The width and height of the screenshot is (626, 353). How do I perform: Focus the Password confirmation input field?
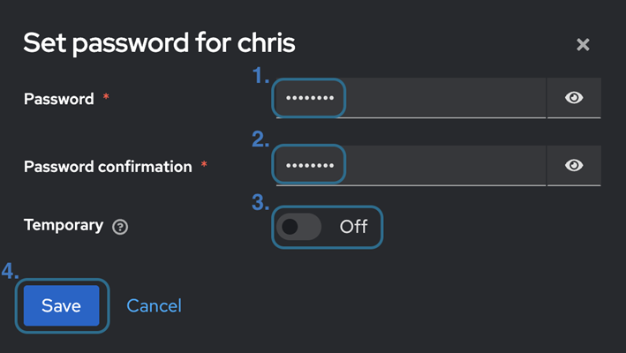coord(411,165)
